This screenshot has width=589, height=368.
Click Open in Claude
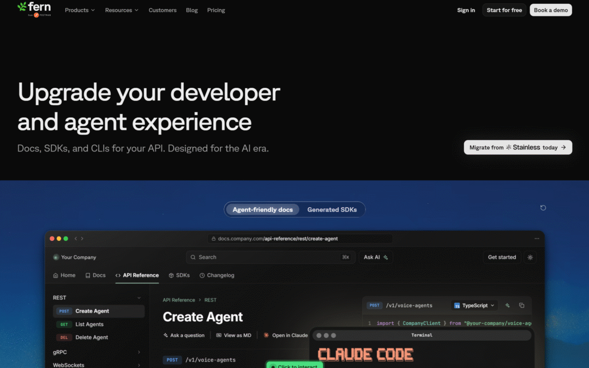tap(286, 335)
